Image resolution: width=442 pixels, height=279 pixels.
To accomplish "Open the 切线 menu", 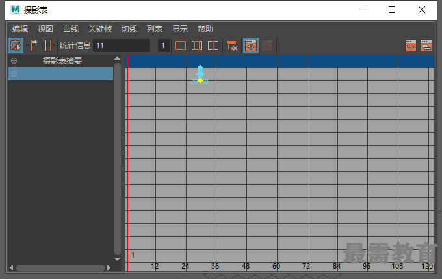I will (129, 29).
